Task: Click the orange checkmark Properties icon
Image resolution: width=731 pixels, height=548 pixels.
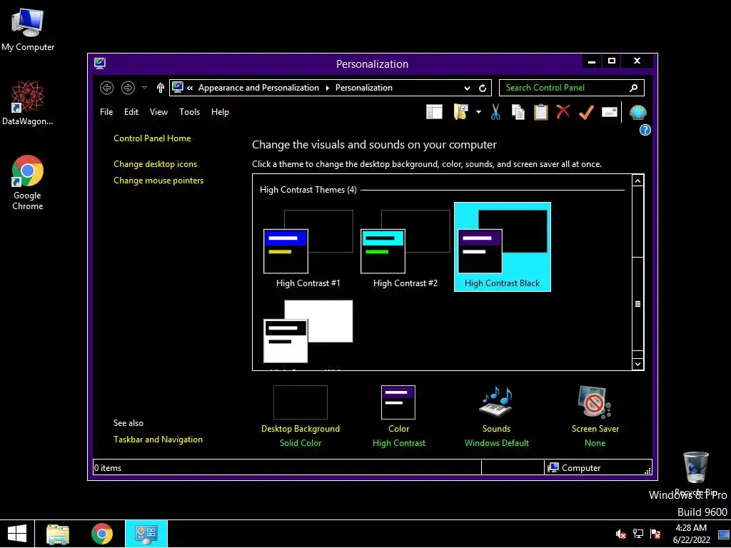Action: tap(586, 112)
